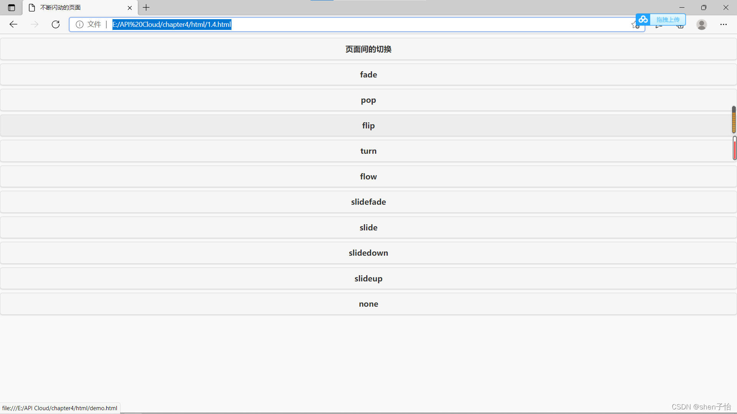Screen dimensions: 737x414
Task: Click the fade transition link
Action: click(368, 75)
